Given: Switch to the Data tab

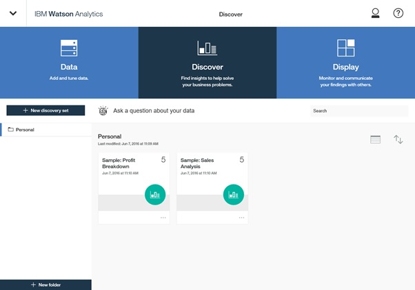Looking at the screenshot, I should pos(69,62).
